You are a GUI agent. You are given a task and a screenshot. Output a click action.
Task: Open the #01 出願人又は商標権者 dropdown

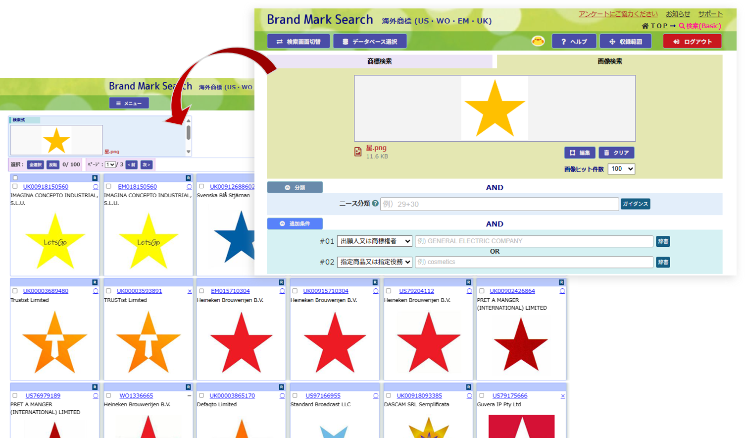[x=375, y=241]
